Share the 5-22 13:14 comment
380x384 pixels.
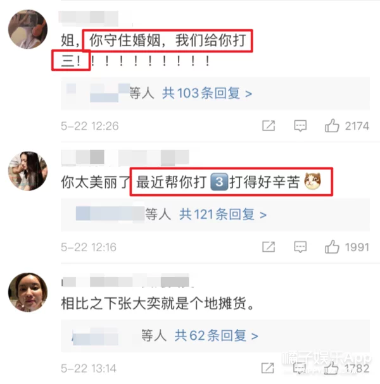click(x=268, y=368)
